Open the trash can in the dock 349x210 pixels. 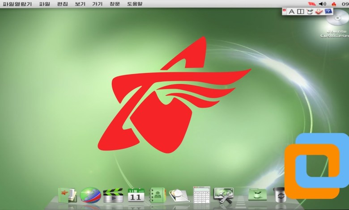point(279,195)
